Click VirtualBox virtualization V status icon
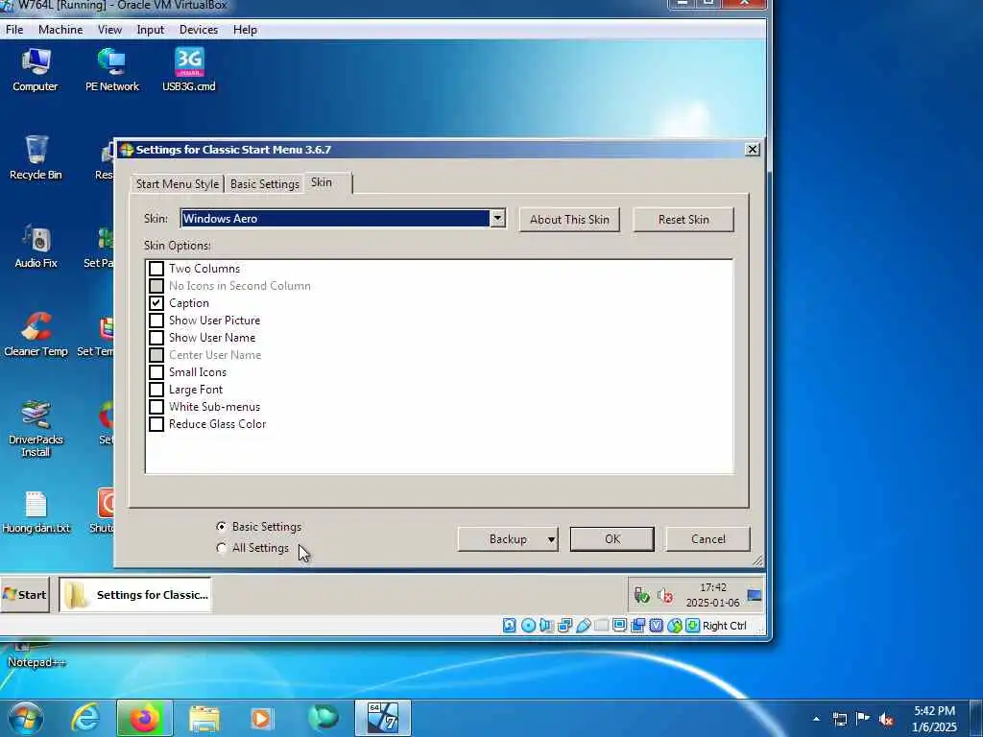 coord(656,626)
